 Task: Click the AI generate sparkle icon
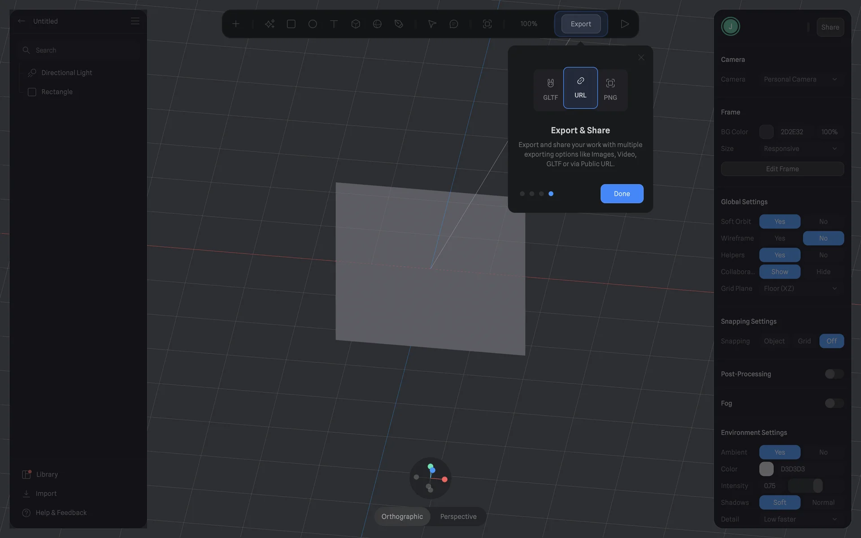(270, 24)
